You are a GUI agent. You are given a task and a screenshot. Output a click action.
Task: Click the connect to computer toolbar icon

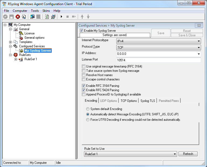[32, 17]
